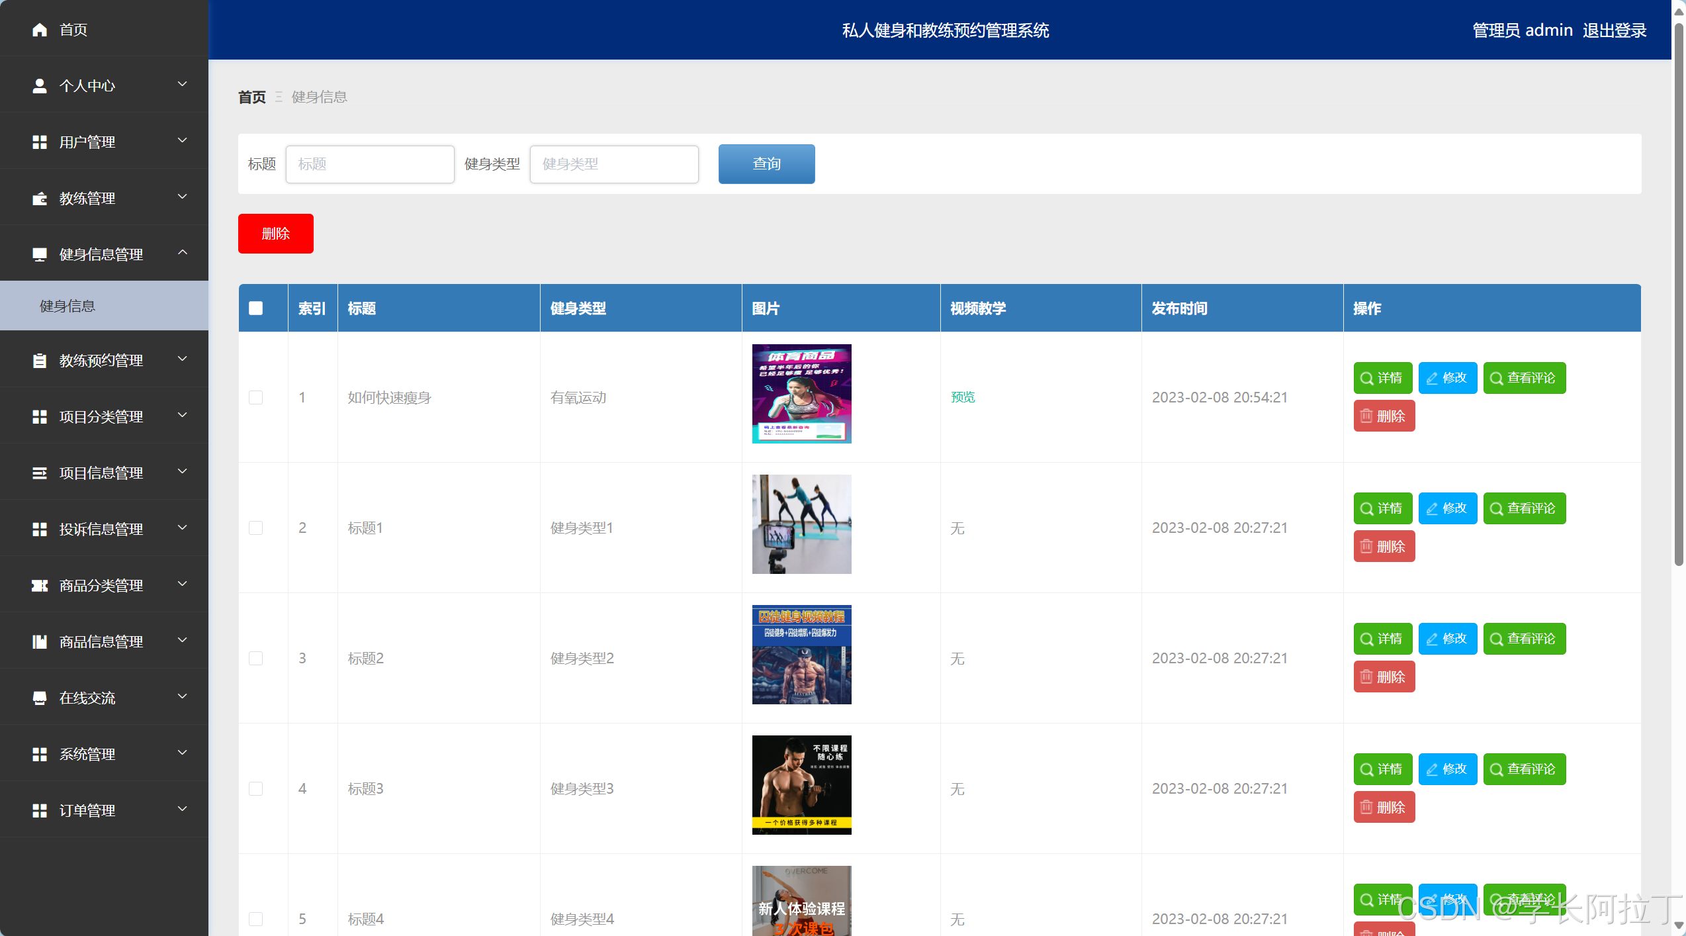Click the 用户管理 grid icon
This screenshot has height=936, width=1686.
click(39, 141)
